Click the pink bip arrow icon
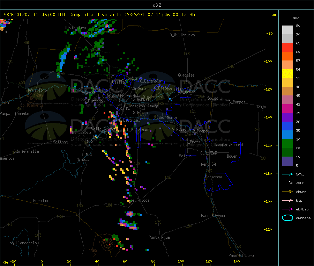 (287, 200)
